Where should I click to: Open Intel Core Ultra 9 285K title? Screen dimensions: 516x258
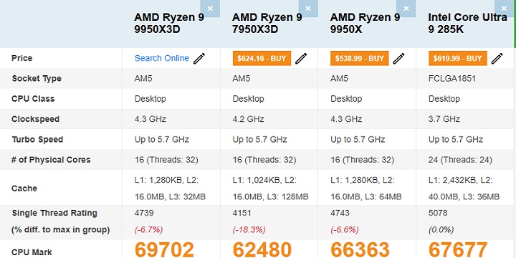(467, 24)
